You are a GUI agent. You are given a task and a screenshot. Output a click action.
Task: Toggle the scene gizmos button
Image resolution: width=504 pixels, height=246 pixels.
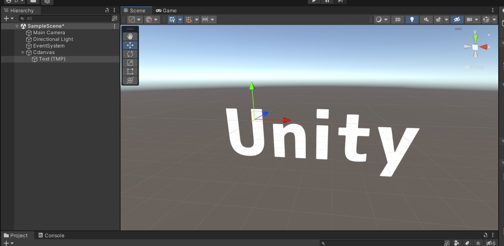click(486, 19)
